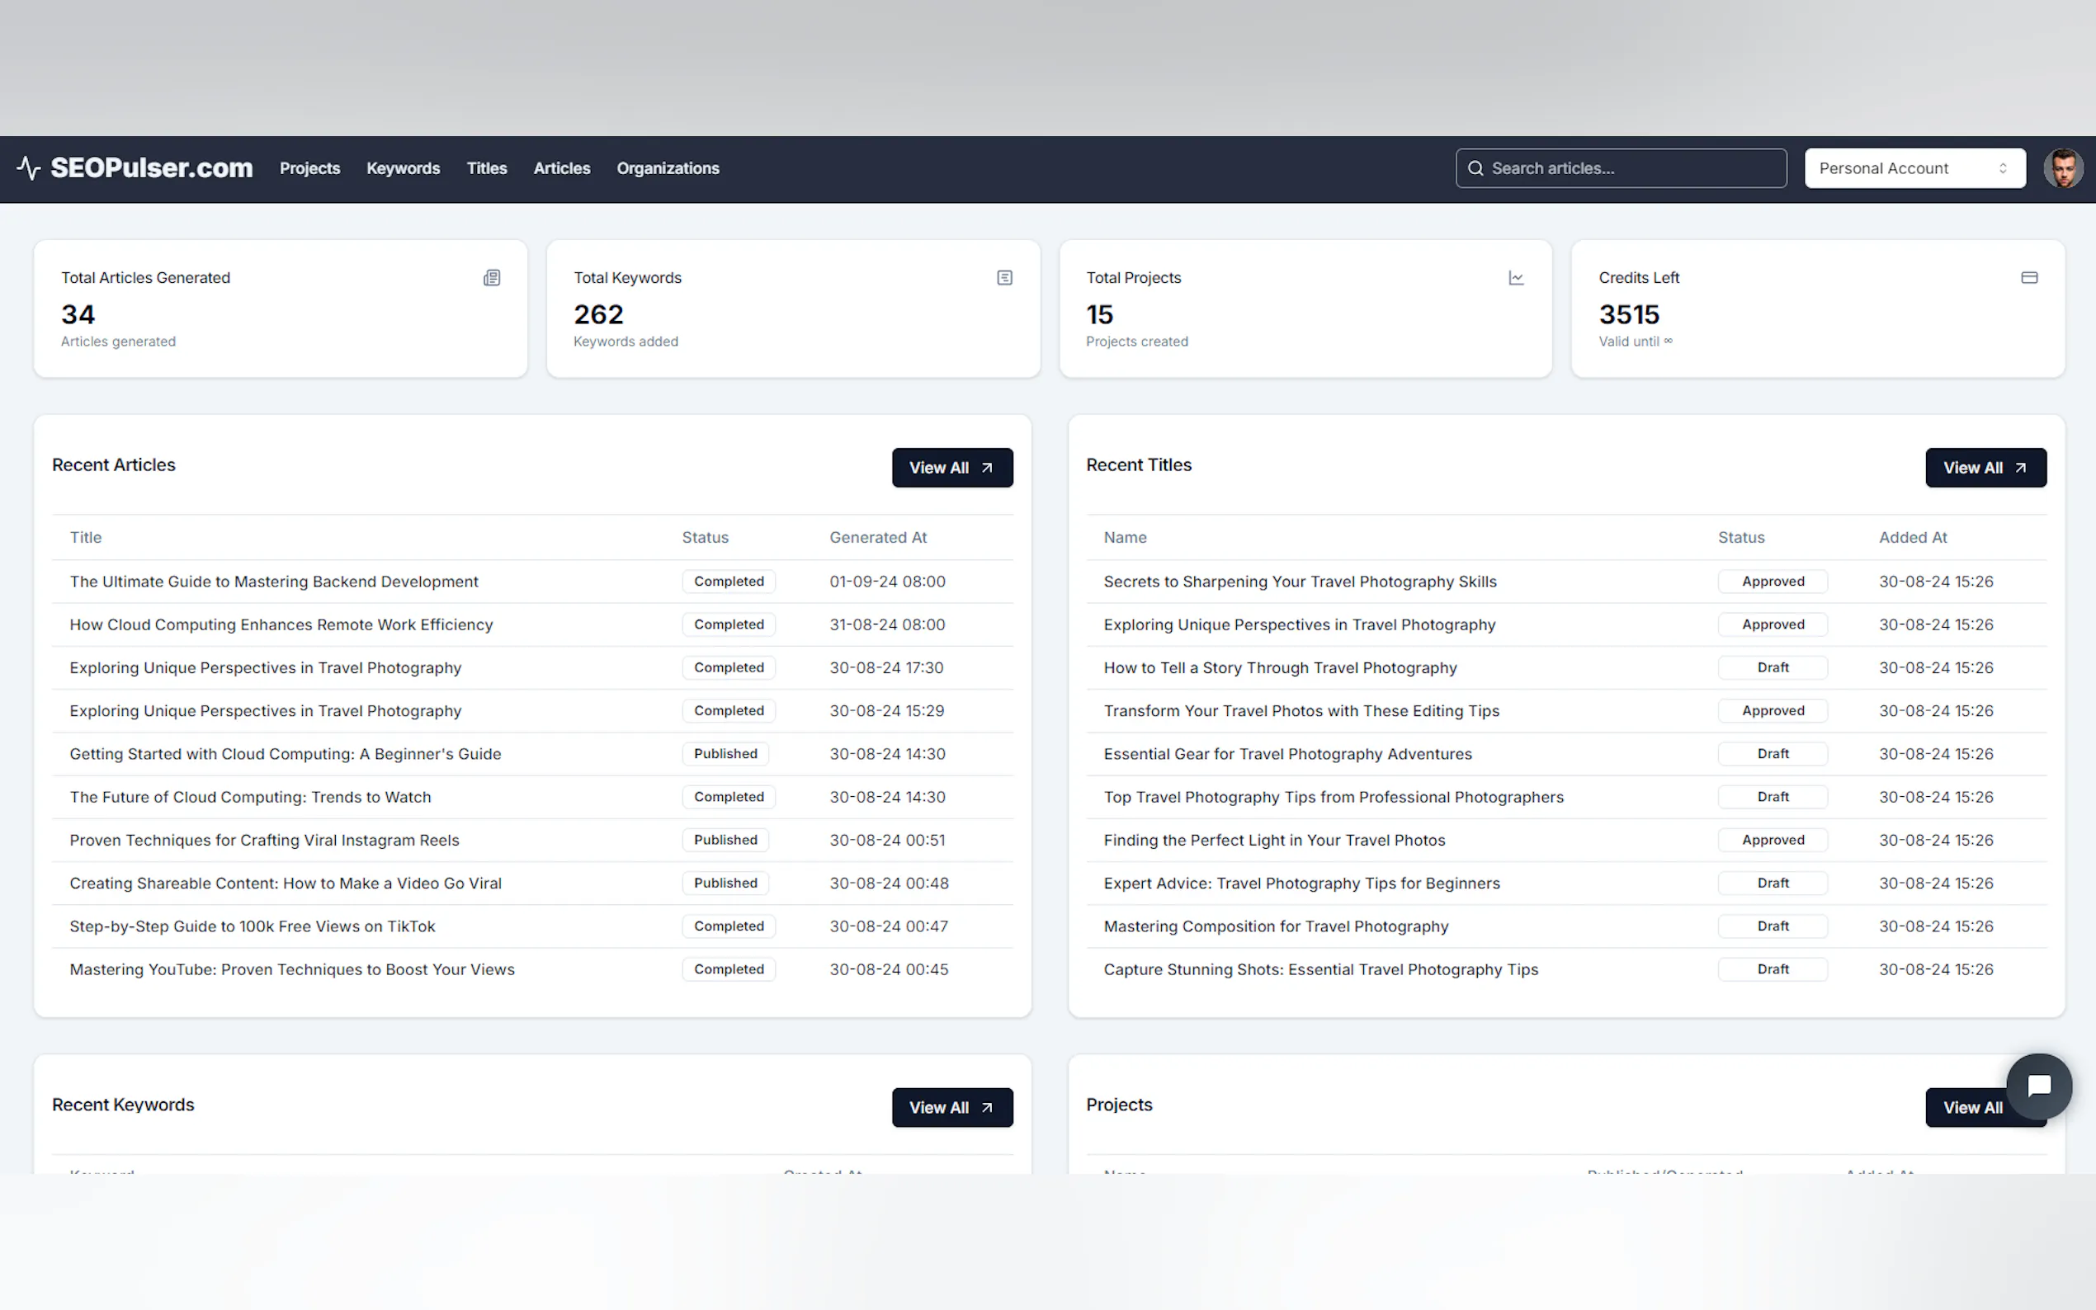Image resolution: width=2096 pixels, height=1310 pixels.
Task: Click the SEOPulser pulse logo icon
Action: coord(29,168)
